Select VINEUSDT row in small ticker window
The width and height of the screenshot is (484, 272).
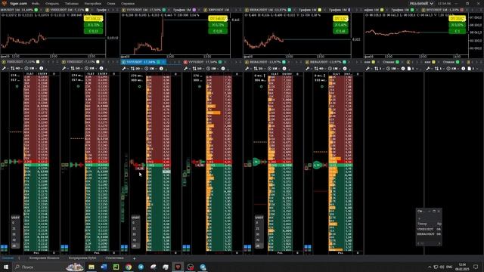tap(429, 230)
